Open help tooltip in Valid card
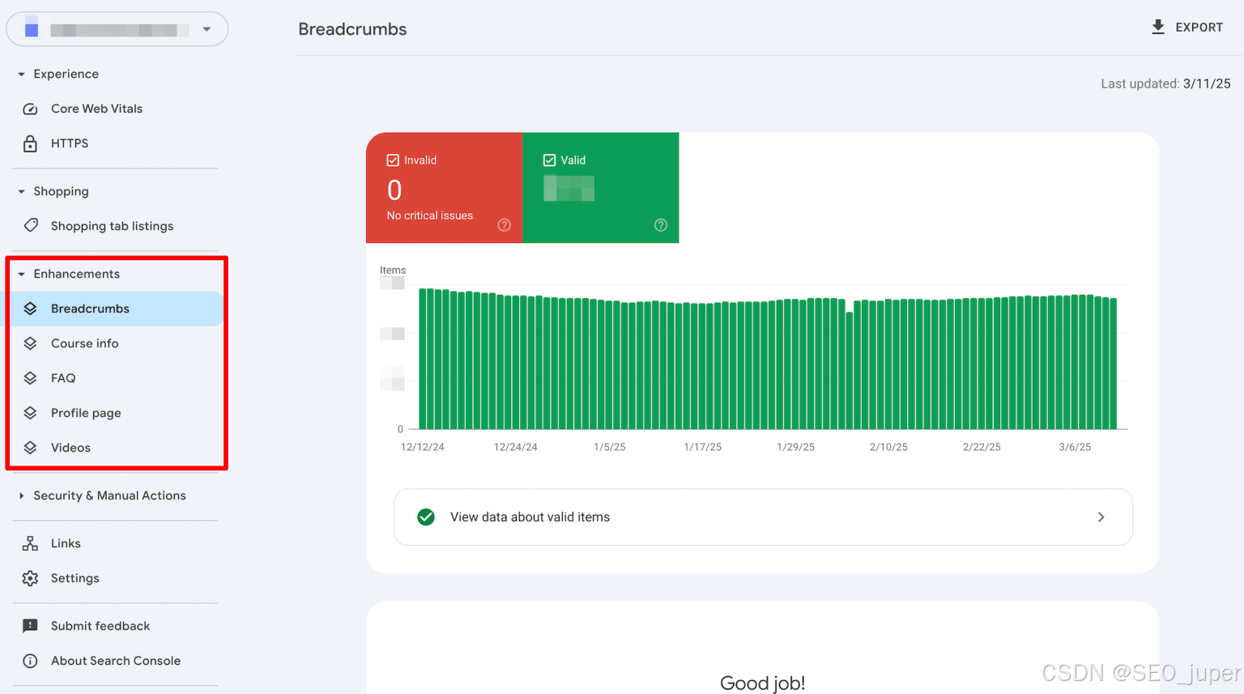This screenshot has height=694, width=1244. (x=661, y=225)
